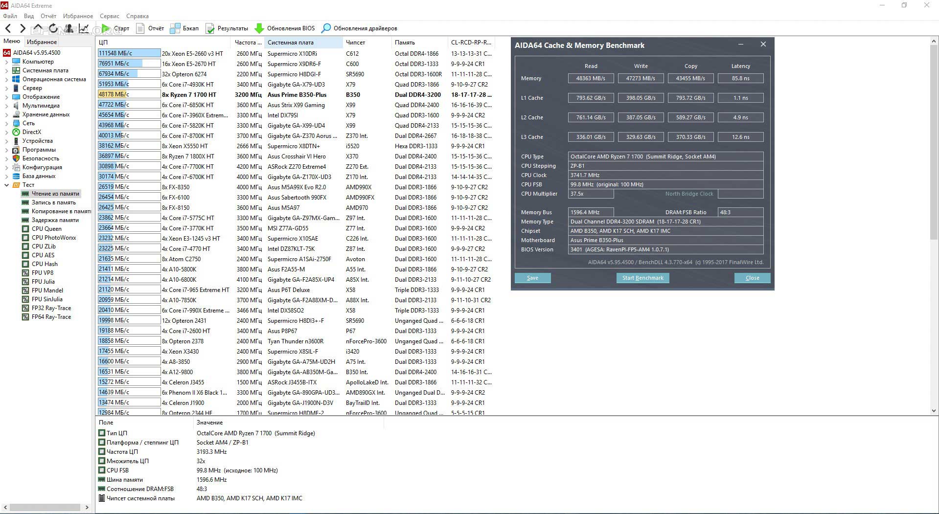This screenshot has width=939, height=514.
Task: Expand the Хранение данных tree node
Action: [6, 114]
